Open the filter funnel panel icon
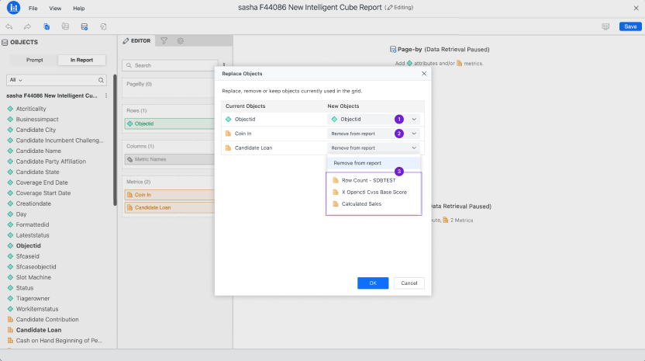The width and height of the screenshot is (645, 361). tap(164, 40)
